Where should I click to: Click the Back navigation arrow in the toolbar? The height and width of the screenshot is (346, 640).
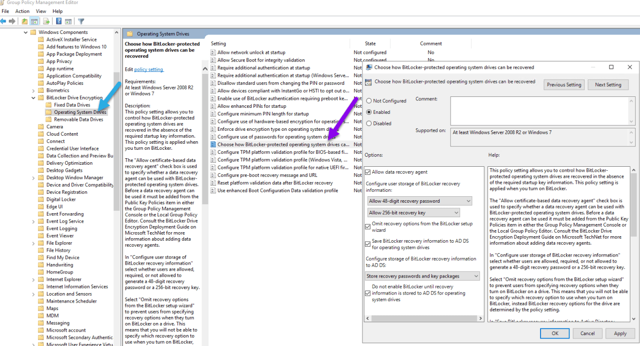click(x=3, y=21)
